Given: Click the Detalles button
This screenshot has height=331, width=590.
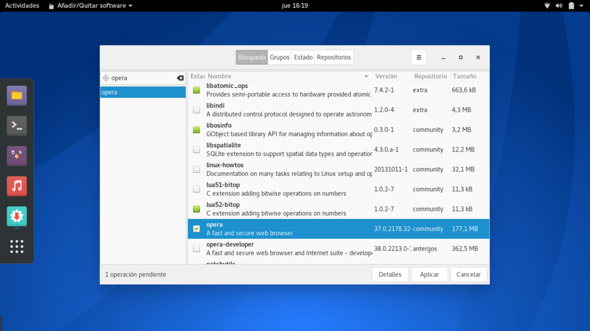Looking at the screenshot, I should coord(390,274).
